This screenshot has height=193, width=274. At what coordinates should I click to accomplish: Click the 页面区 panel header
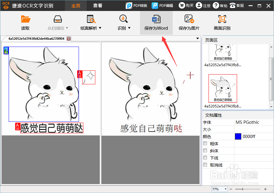point(211,40)
